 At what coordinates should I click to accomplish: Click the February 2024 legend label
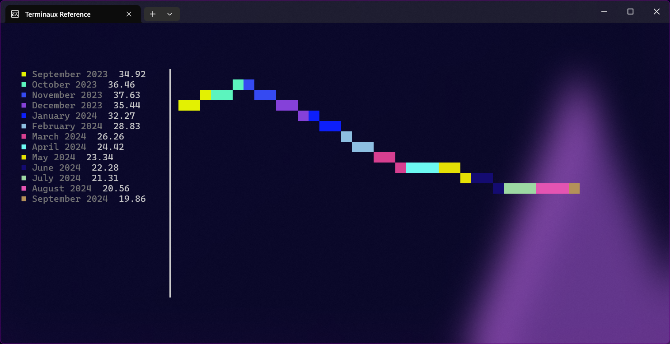click(67, 126)
